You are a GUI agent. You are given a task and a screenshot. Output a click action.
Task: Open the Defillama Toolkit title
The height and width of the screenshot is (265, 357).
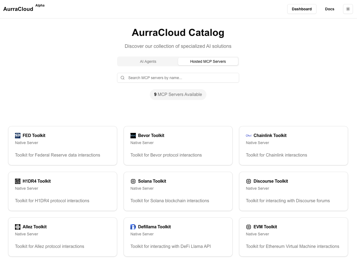click(x=154, y=227)
